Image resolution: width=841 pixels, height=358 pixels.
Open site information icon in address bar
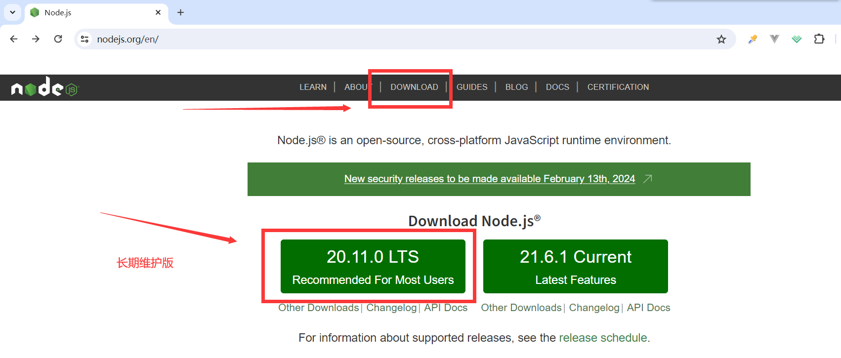[84, 39]
